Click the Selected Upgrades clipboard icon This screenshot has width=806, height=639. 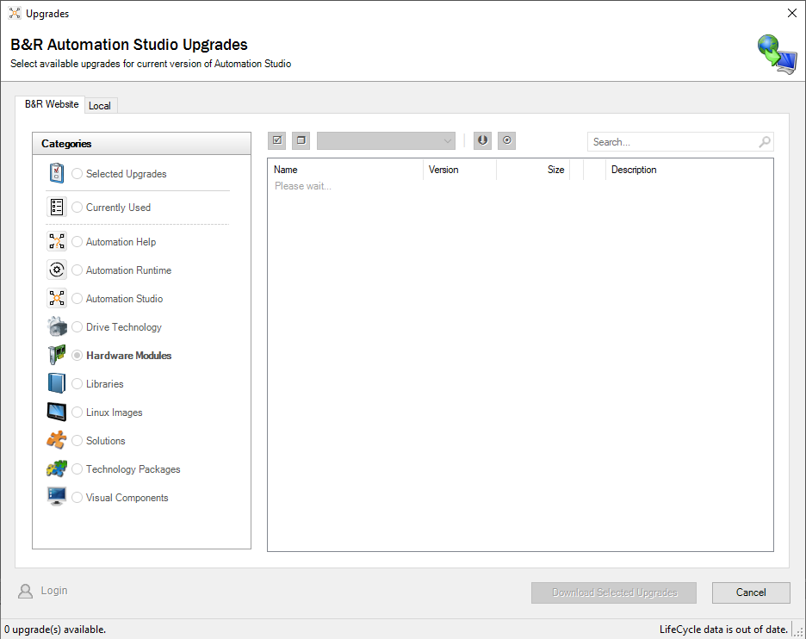57,173
